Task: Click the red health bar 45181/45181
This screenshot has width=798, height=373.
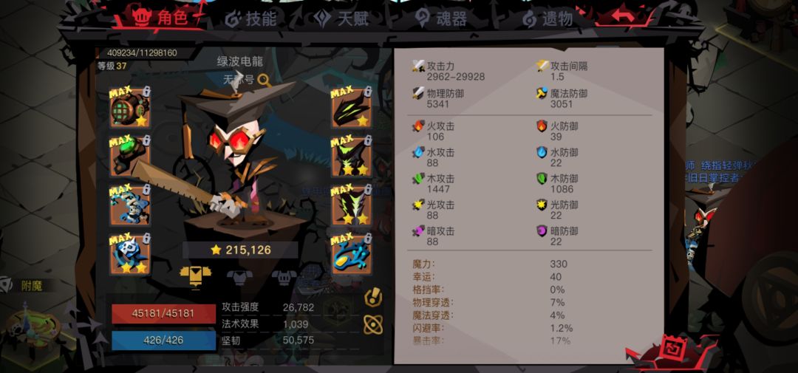Action: [163, 313]
